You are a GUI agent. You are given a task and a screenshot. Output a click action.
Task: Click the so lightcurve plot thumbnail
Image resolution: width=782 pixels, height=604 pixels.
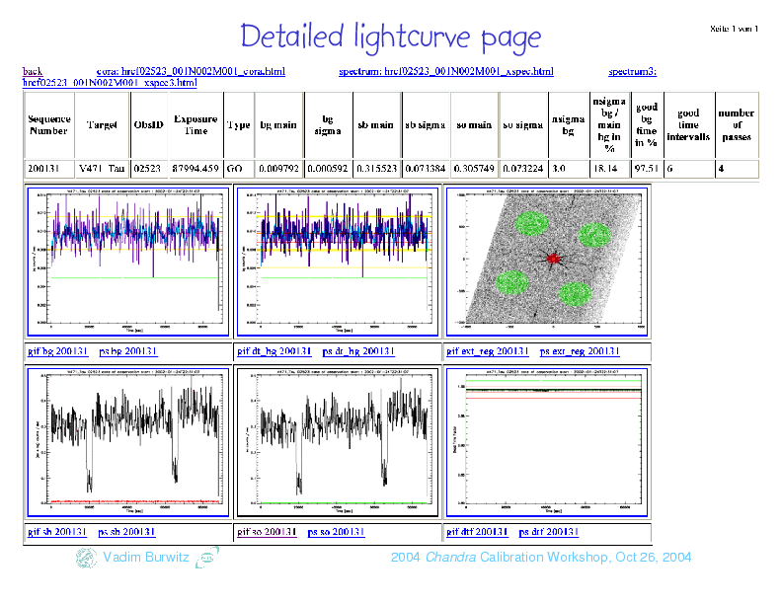(x=336, y=443)
